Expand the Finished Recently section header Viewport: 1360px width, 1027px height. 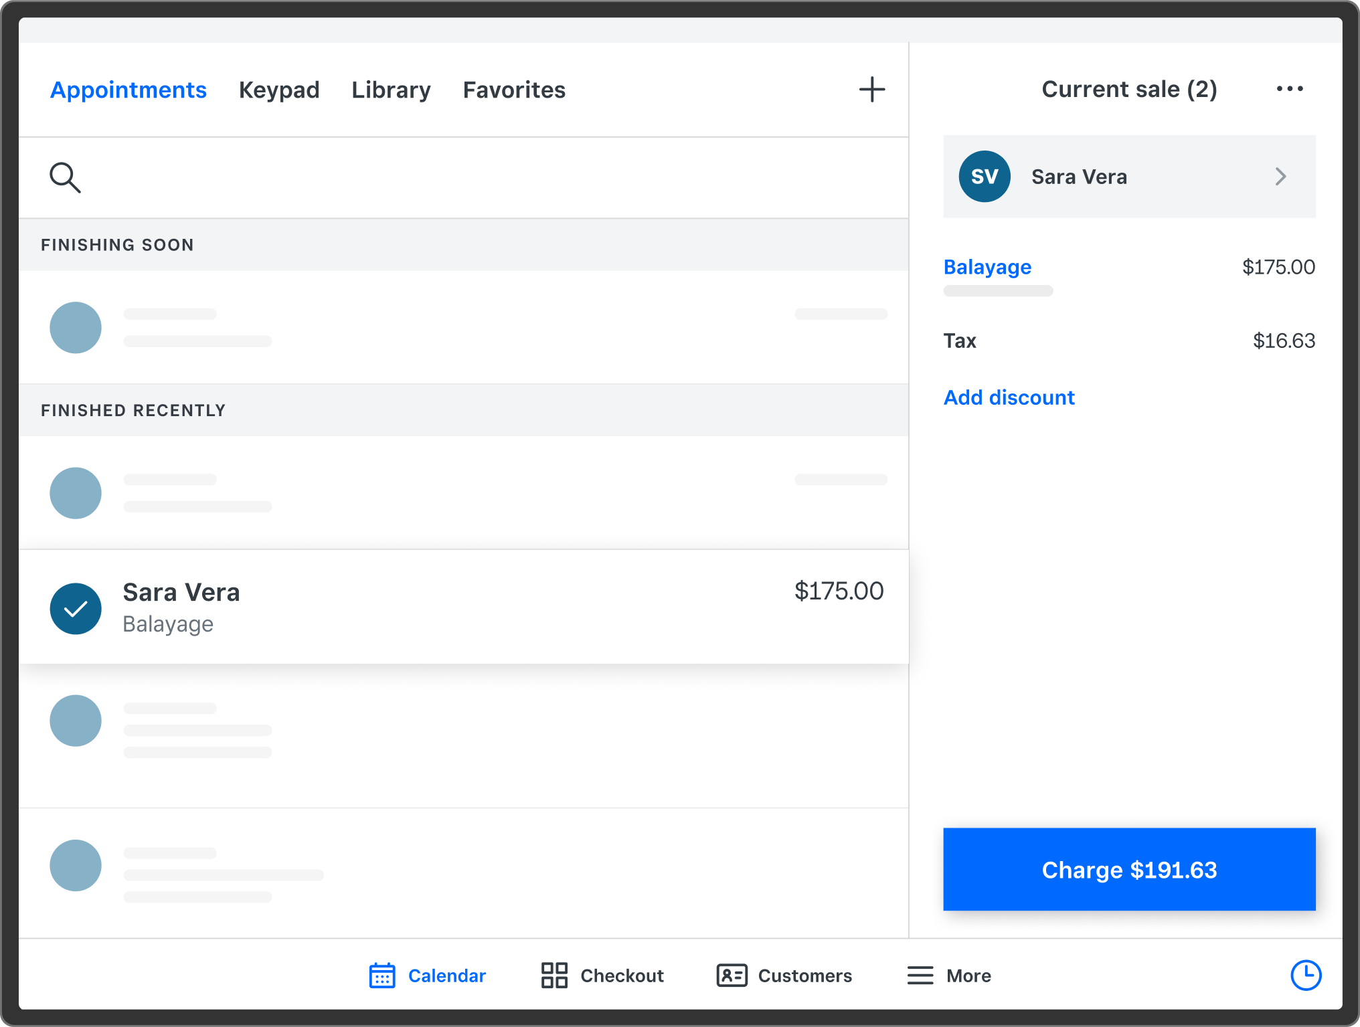pyautogui.click(x=133, y=410)
